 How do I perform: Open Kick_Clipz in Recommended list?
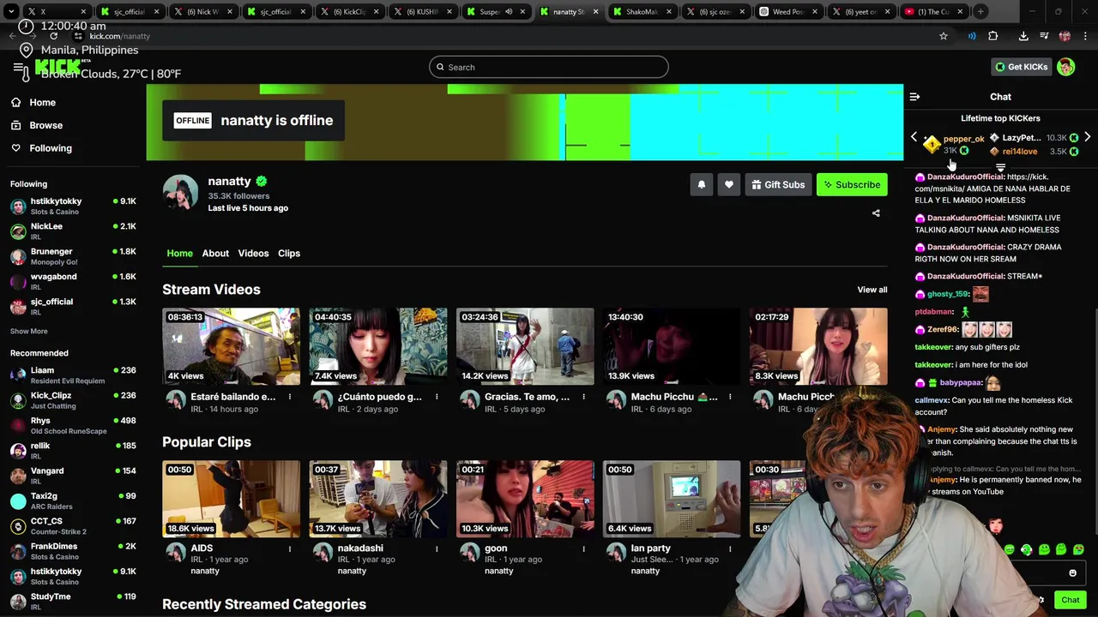[73, 400]
